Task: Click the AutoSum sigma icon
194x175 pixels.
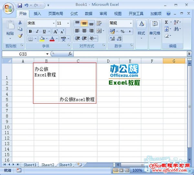Action: (167, 22)
